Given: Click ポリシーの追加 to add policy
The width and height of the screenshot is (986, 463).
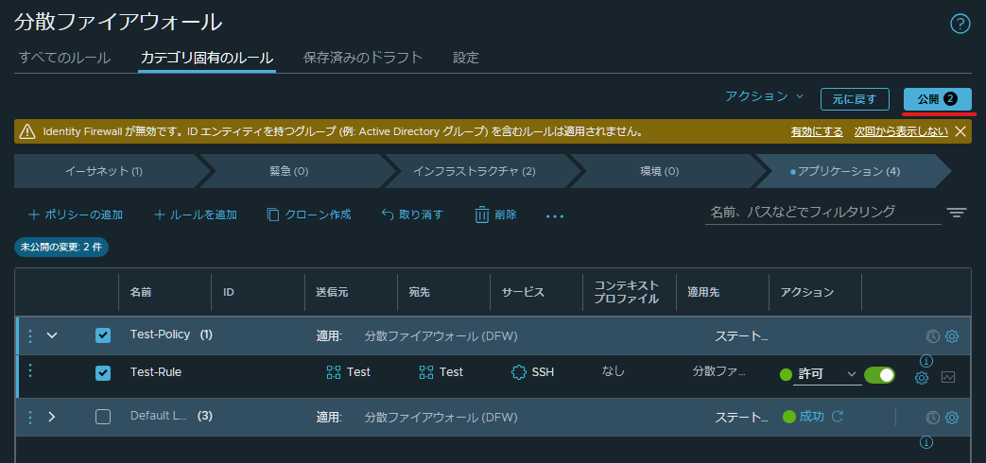Looking at the screenshot, I should pos(76,214).
